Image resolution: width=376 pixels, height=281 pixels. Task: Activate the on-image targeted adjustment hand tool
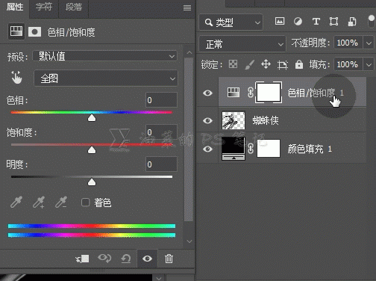[16, 78]
